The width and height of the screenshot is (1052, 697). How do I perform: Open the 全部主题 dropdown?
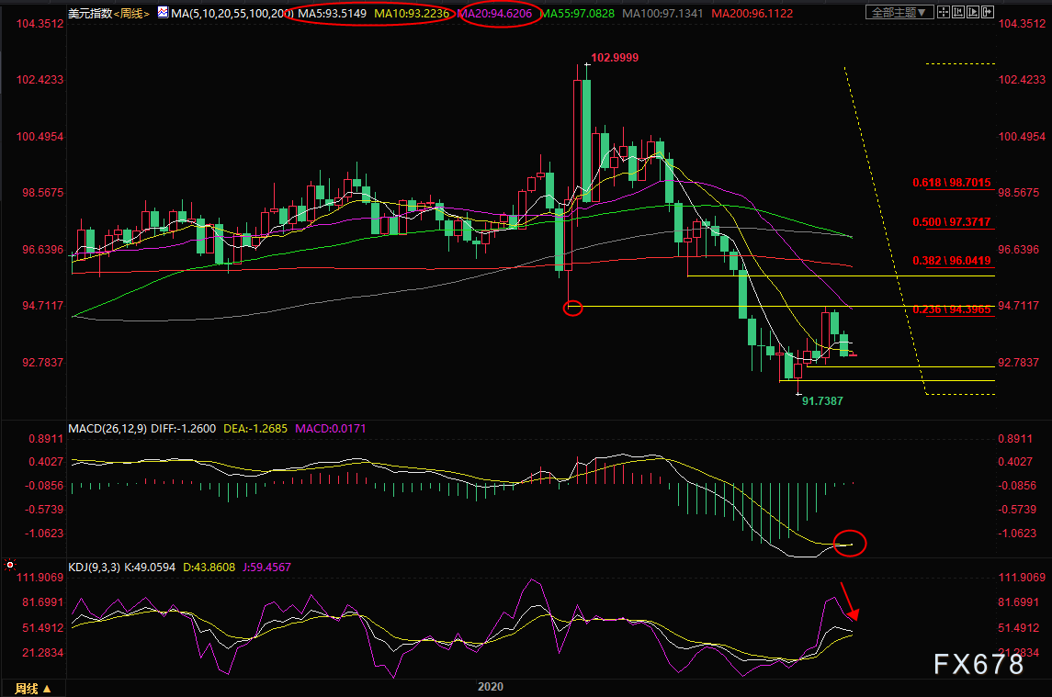(899, 13)
